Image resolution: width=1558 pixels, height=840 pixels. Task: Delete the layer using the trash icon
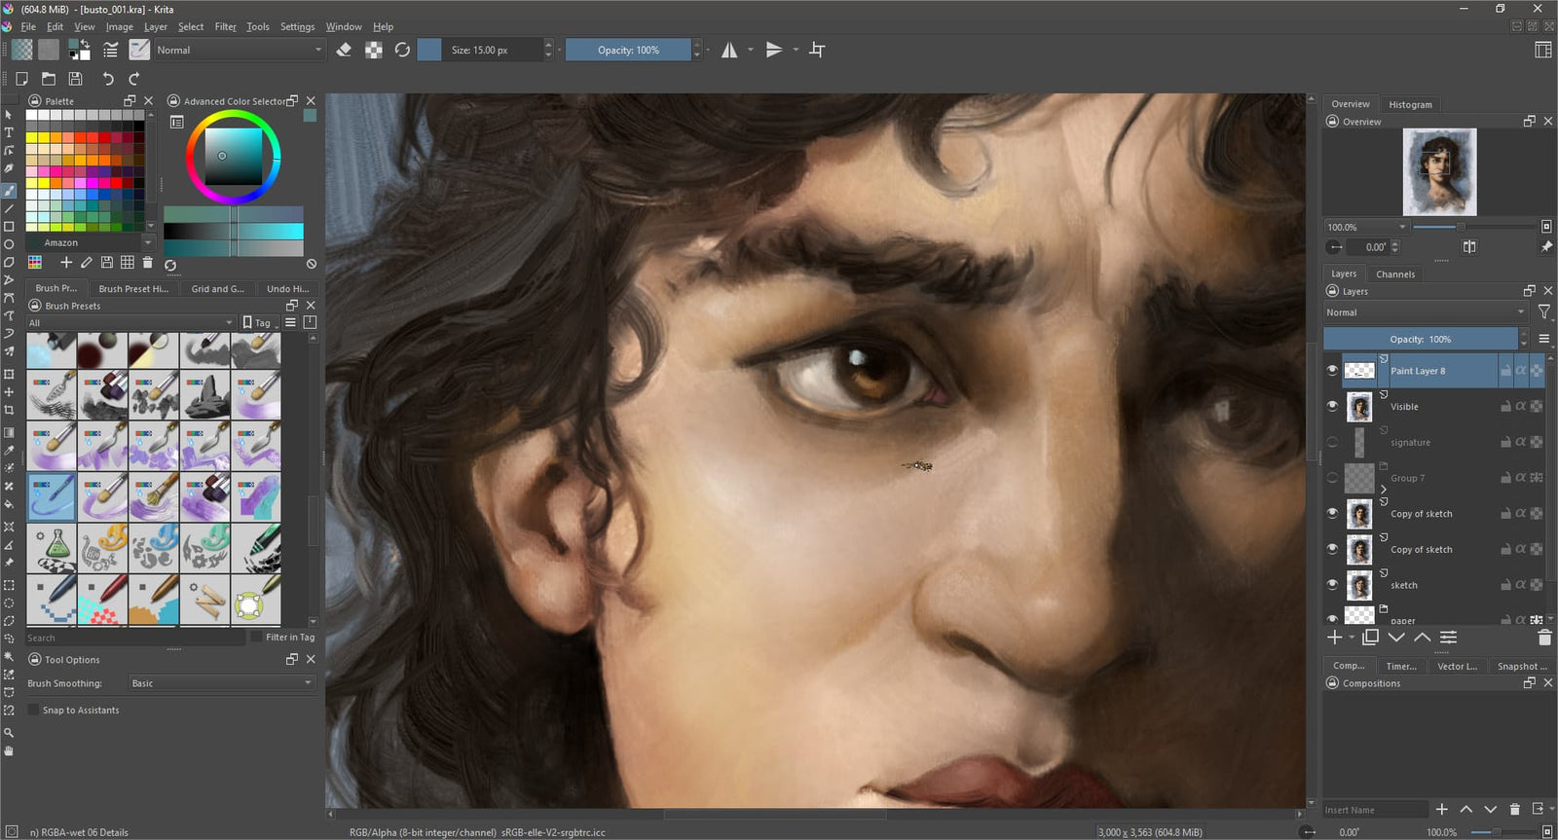pos(1543,638)
